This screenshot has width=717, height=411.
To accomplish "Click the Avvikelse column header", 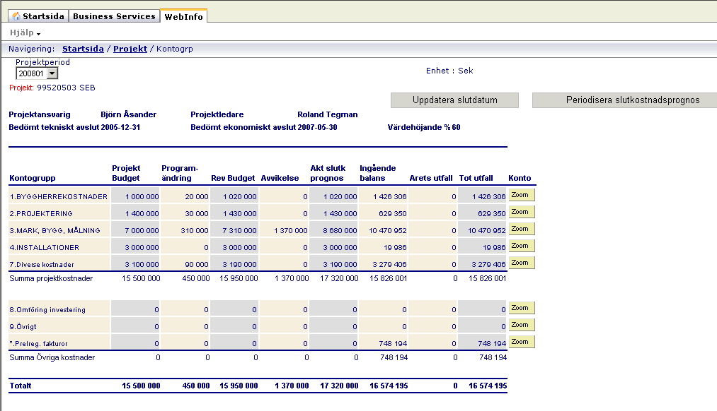I will click(x=280, y=179).
